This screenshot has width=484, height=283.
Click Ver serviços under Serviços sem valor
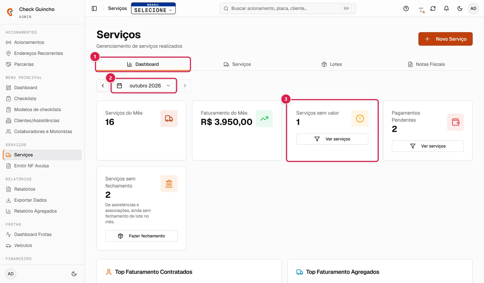point(332,139)
